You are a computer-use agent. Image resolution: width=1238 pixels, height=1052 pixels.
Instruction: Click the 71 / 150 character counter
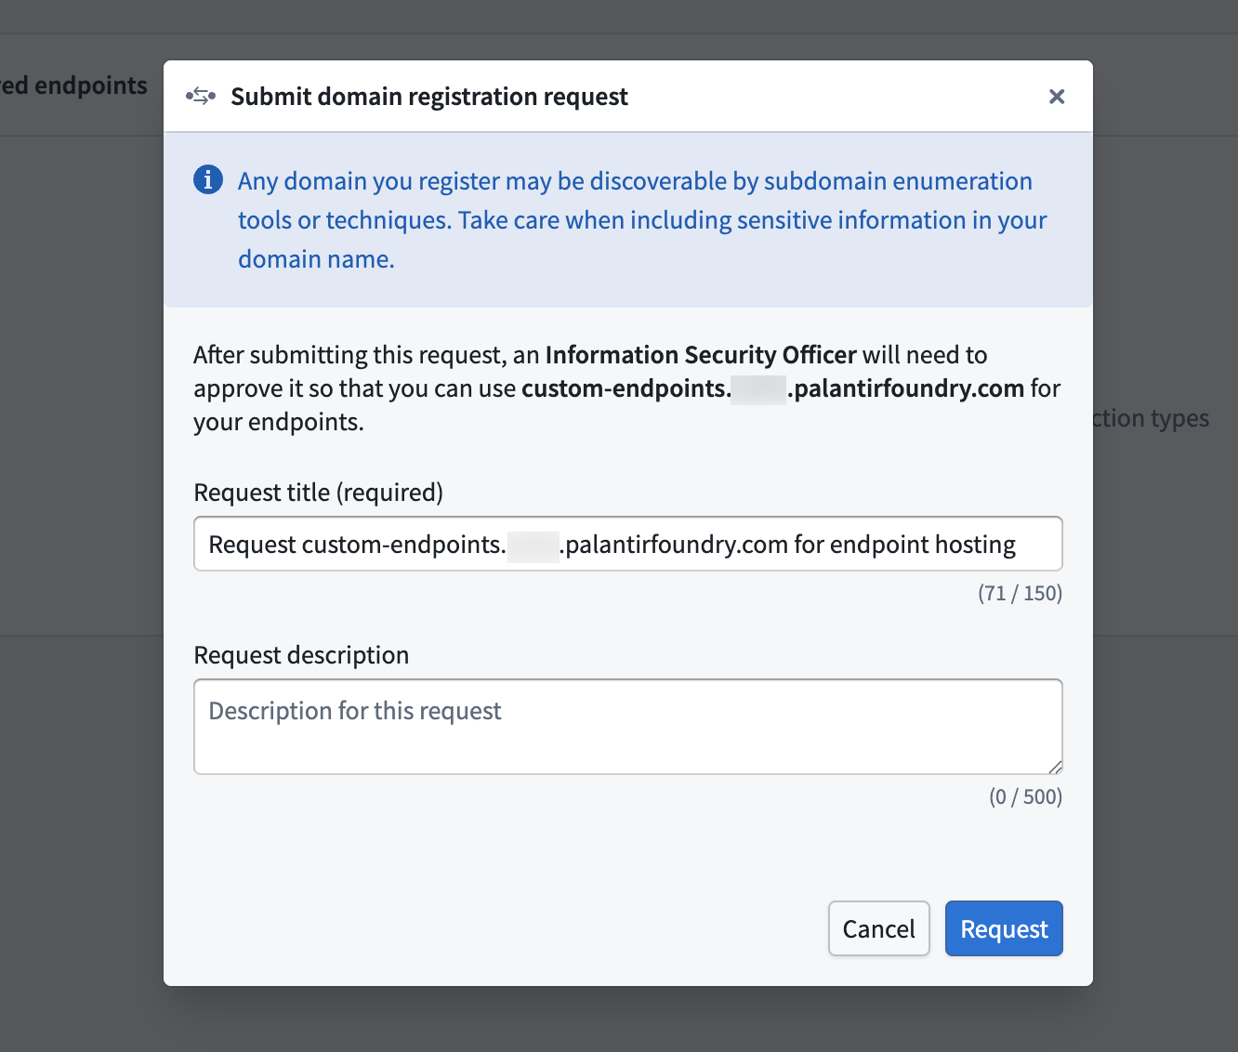point(1020,593)
